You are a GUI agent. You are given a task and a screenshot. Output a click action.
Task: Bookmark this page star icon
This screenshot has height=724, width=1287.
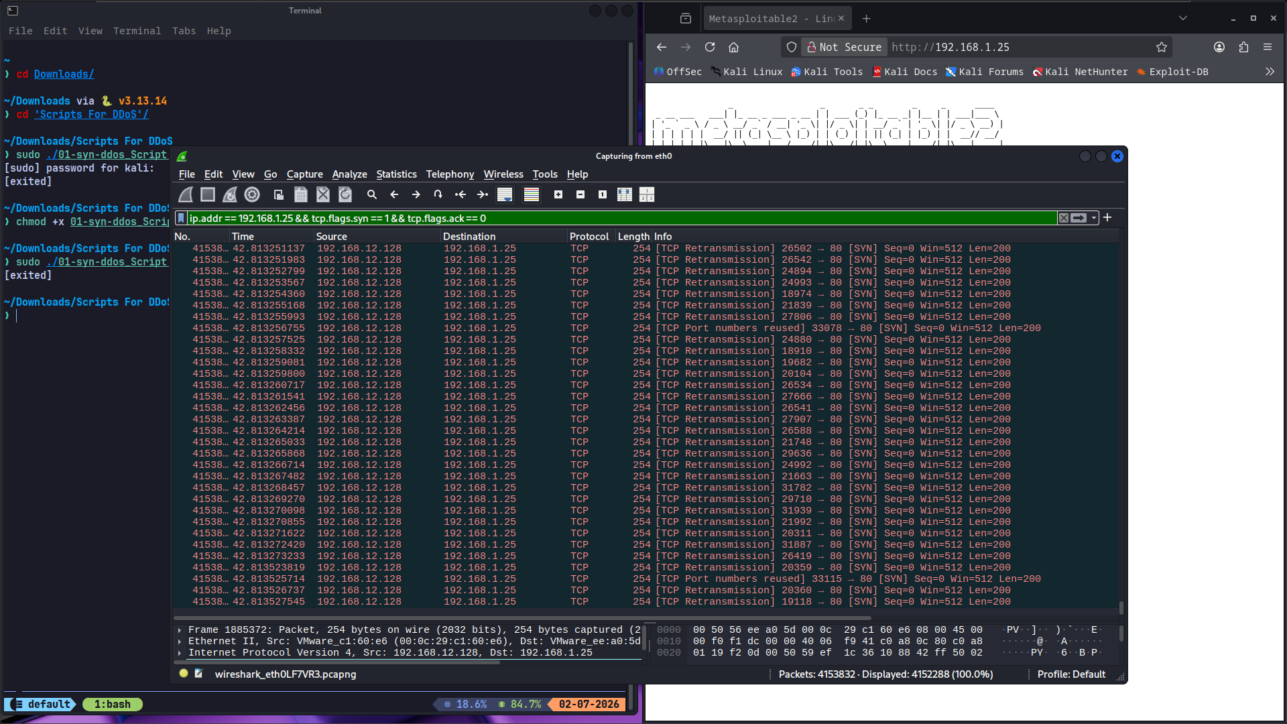coord(1162,47)
